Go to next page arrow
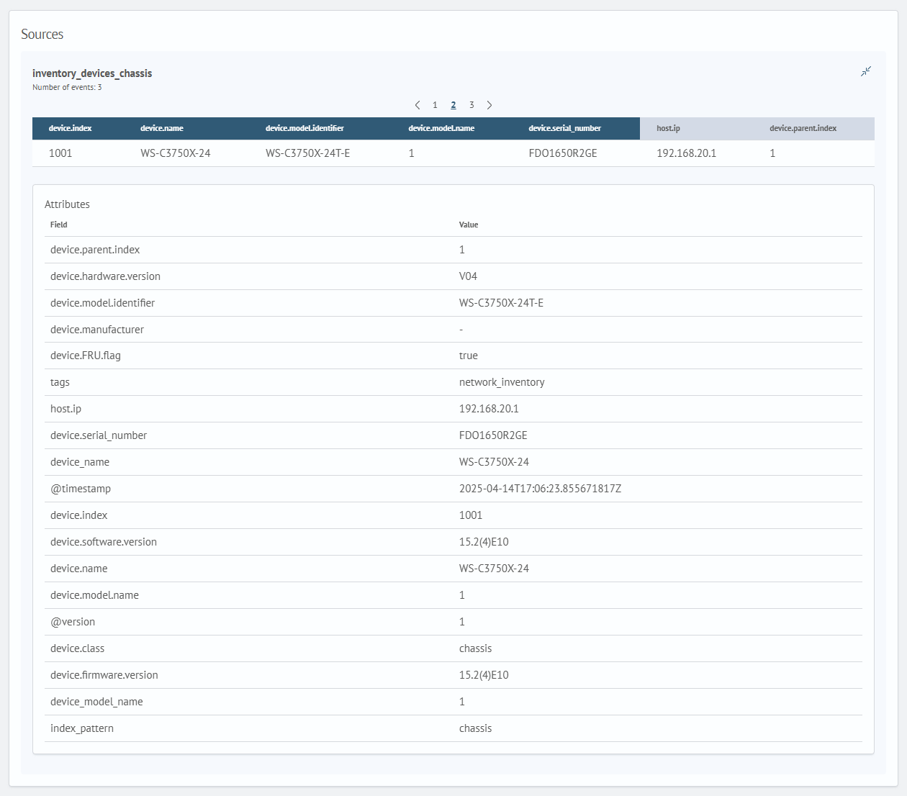907x796 pixels. (489, 105)
